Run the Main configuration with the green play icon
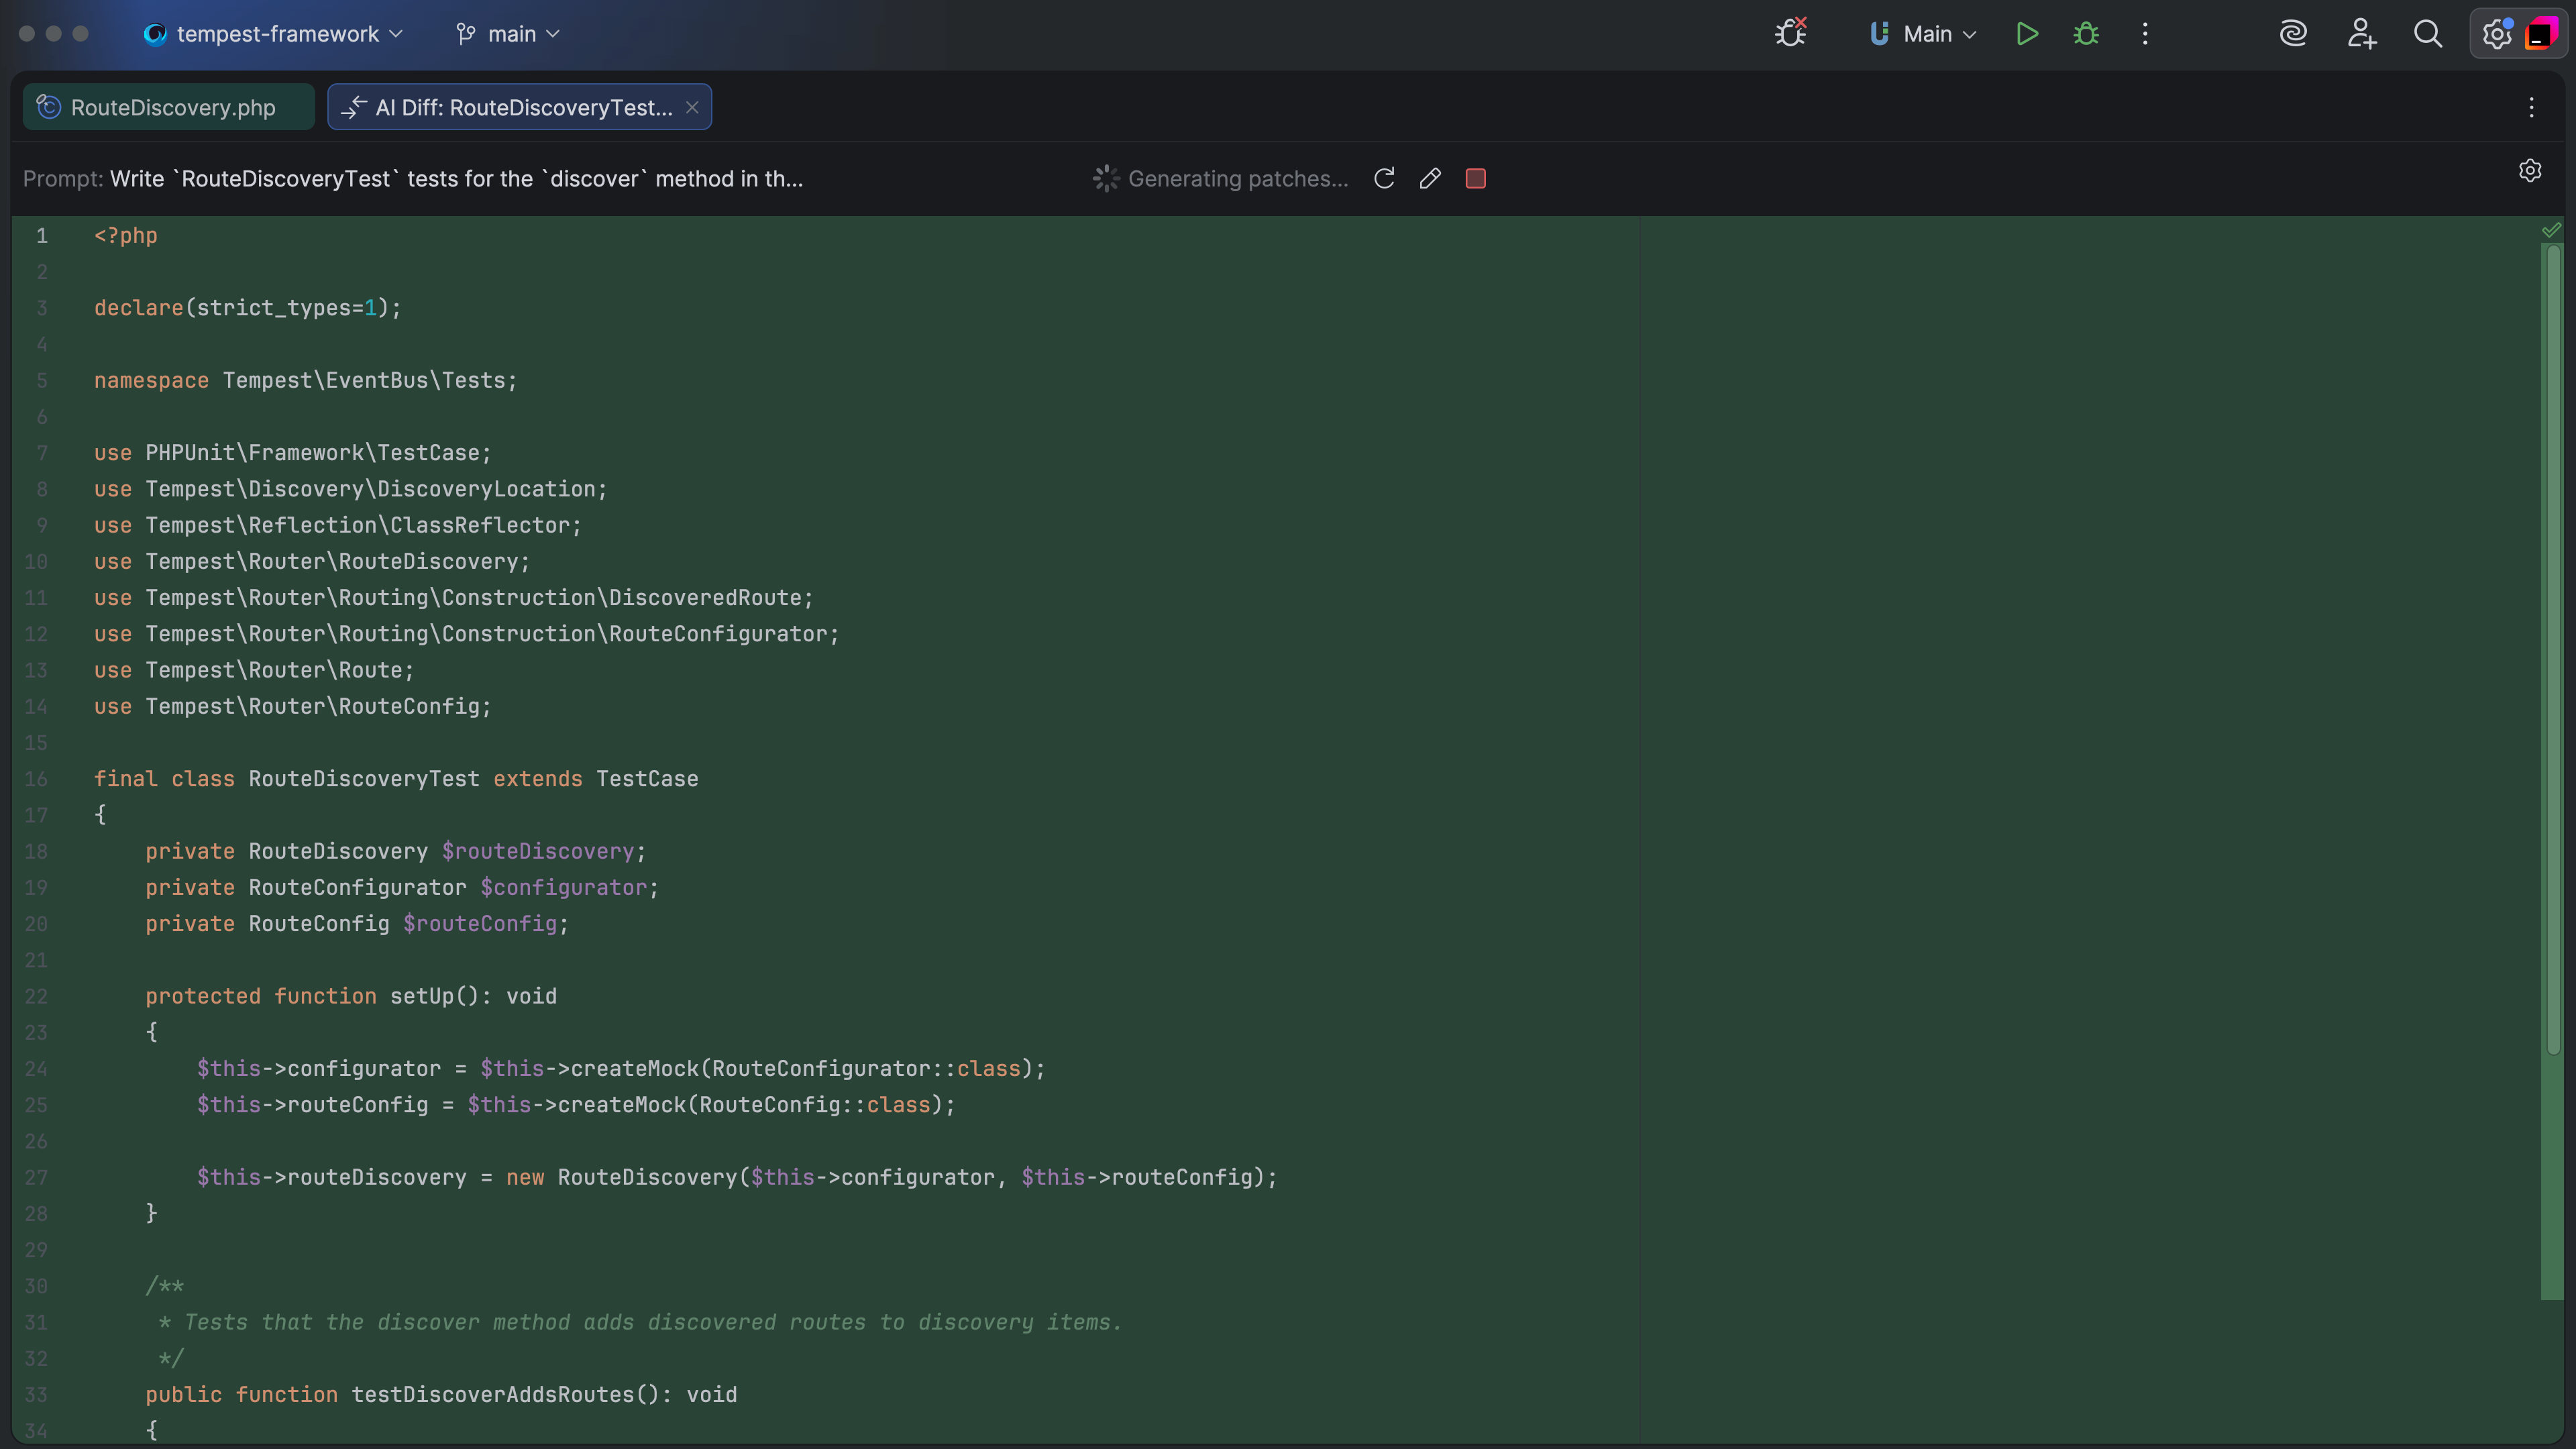Screen dimensions: 2576x1449 pos(2027,33)
